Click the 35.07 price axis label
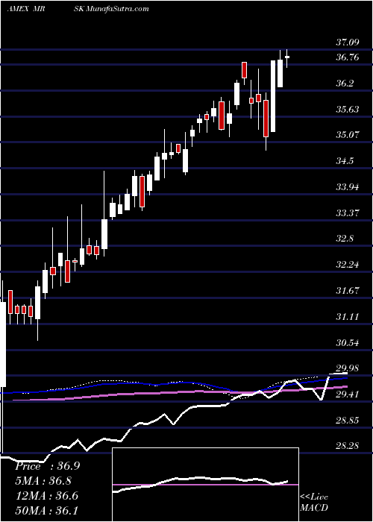Image resolution: width=373 pixels, height=522 pixels. tap(348, 135)
